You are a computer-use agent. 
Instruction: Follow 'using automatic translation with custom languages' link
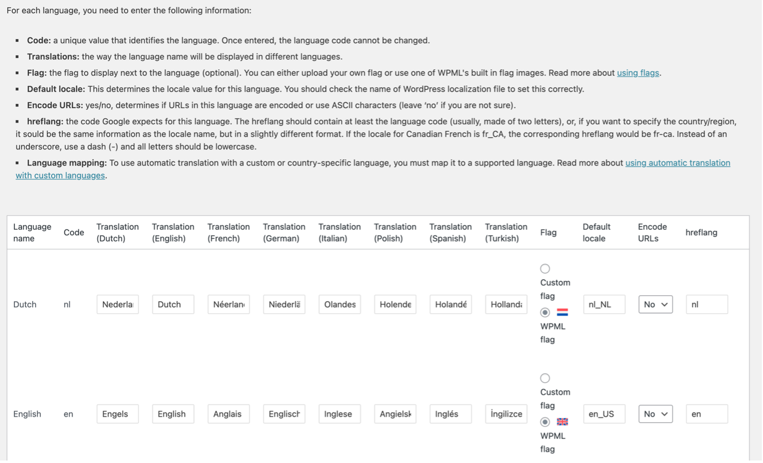pos(678,163)
